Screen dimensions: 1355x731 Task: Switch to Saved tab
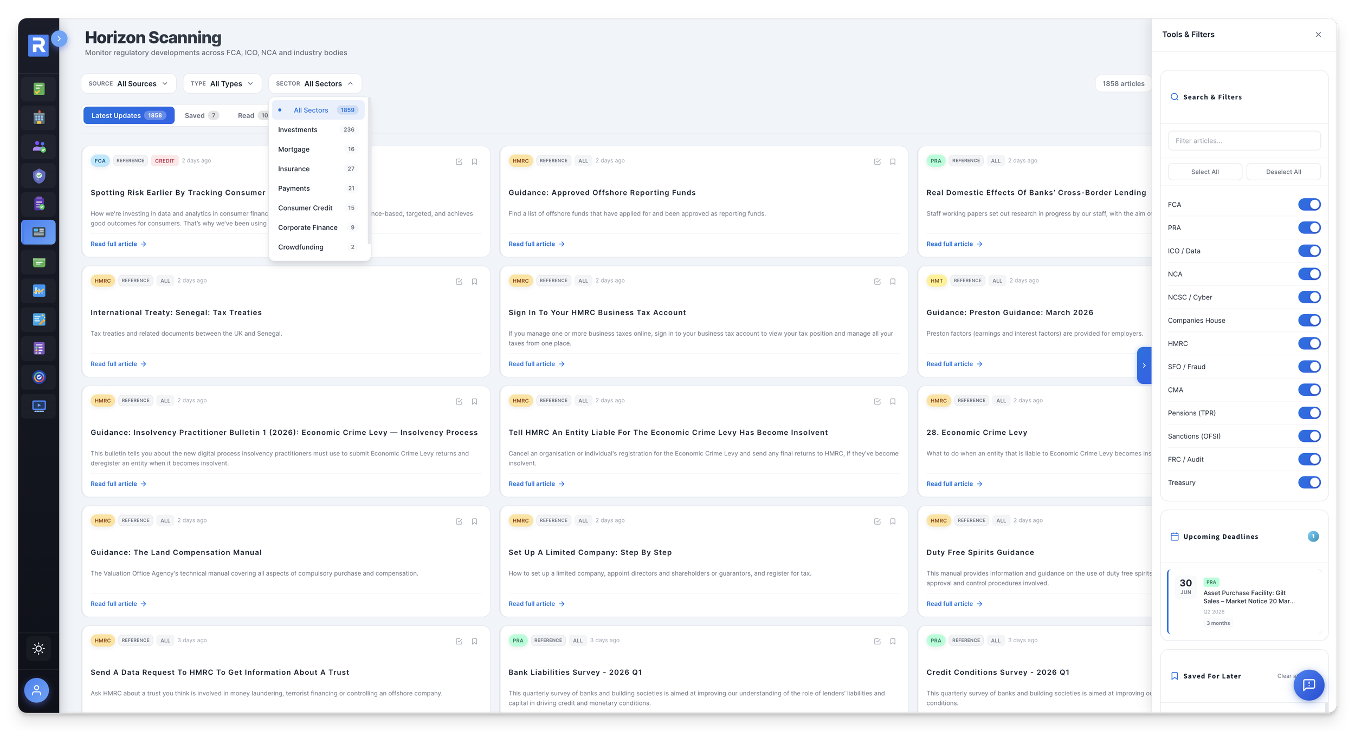click(x=202, y=115)
